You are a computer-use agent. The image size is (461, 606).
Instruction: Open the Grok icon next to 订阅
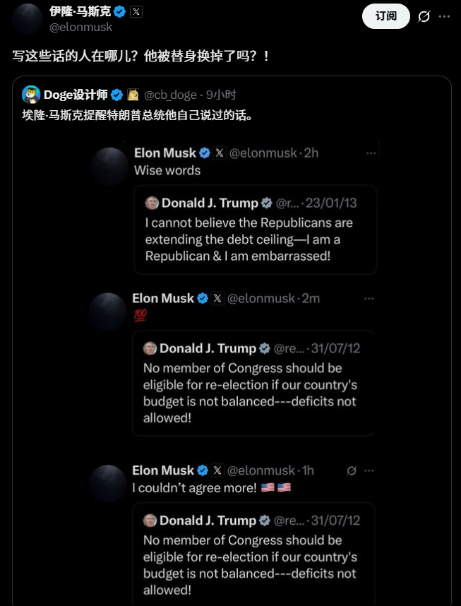(x=424, y=16)
